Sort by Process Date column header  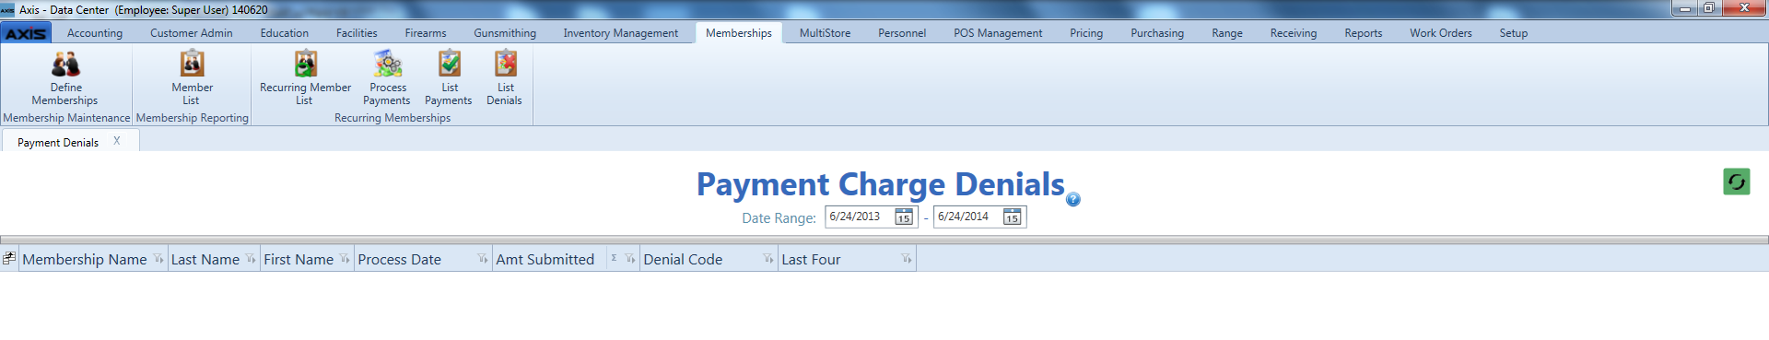400,260
